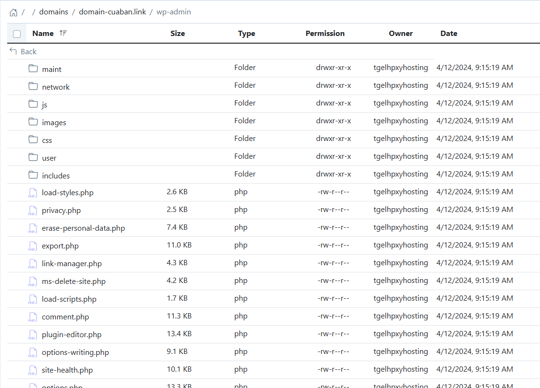The height and width of the screenshot is (388, 540).
Task: Toggle the select-all checkbox in header
Action: coord(16,34)
